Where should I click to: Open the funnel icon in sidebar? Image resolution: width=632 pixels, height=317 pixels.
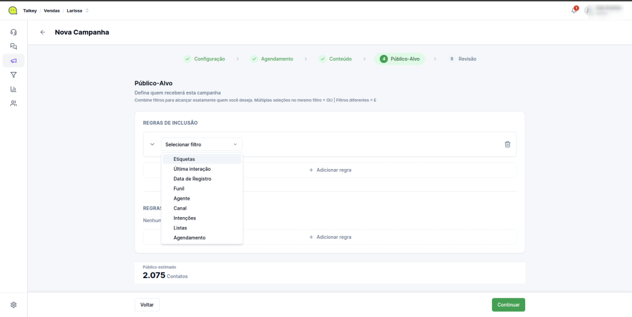pyautogui.click(x=14, y=75)
